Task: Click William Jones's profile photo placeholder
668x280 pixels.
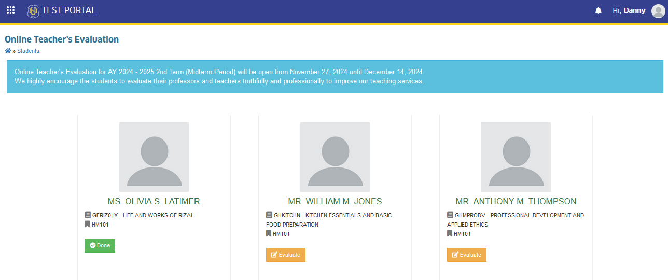Action: (x=335, y=157)
